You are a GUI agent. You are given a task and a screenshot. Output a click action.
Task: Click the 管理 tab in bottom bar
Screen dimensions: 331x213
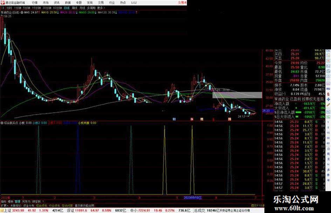(x=17, y=202)
